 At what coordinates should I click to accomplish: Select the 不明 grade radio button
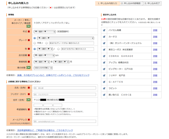[35, 43]
